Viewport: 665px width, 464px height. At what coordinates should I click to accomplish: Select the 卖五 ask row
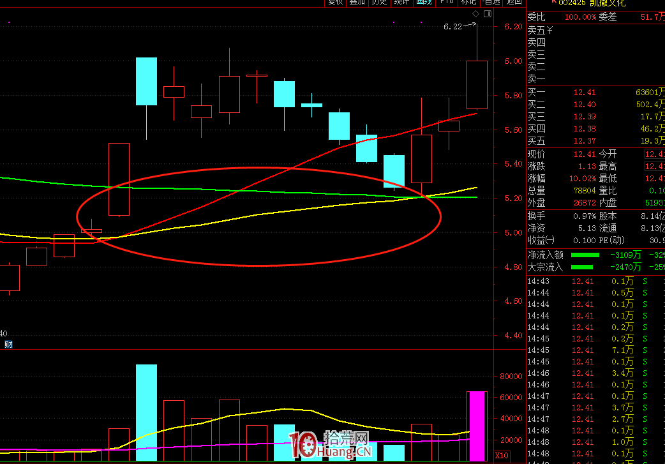coord(595,31)
